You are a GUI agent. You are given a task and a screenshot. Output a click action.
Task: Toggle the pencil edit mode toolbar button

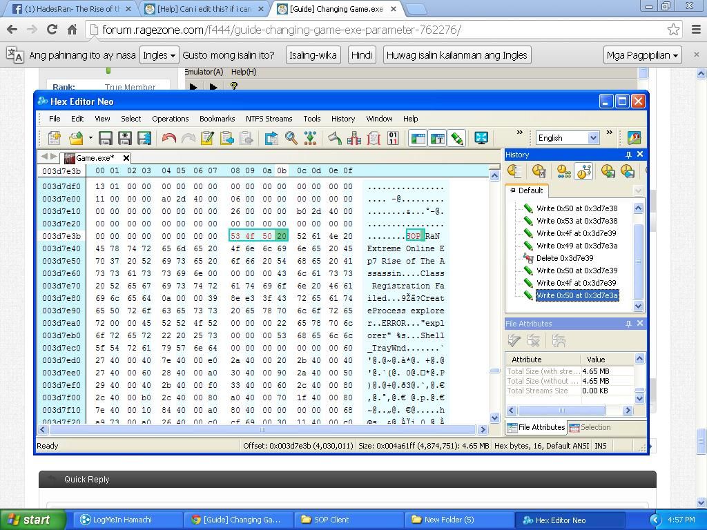point(456,138)
